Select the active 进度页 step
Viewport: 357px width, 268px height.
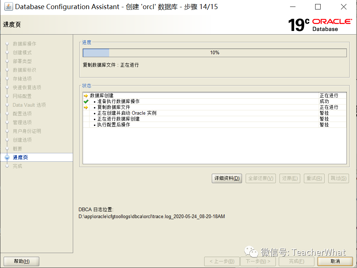pos(36,157)
